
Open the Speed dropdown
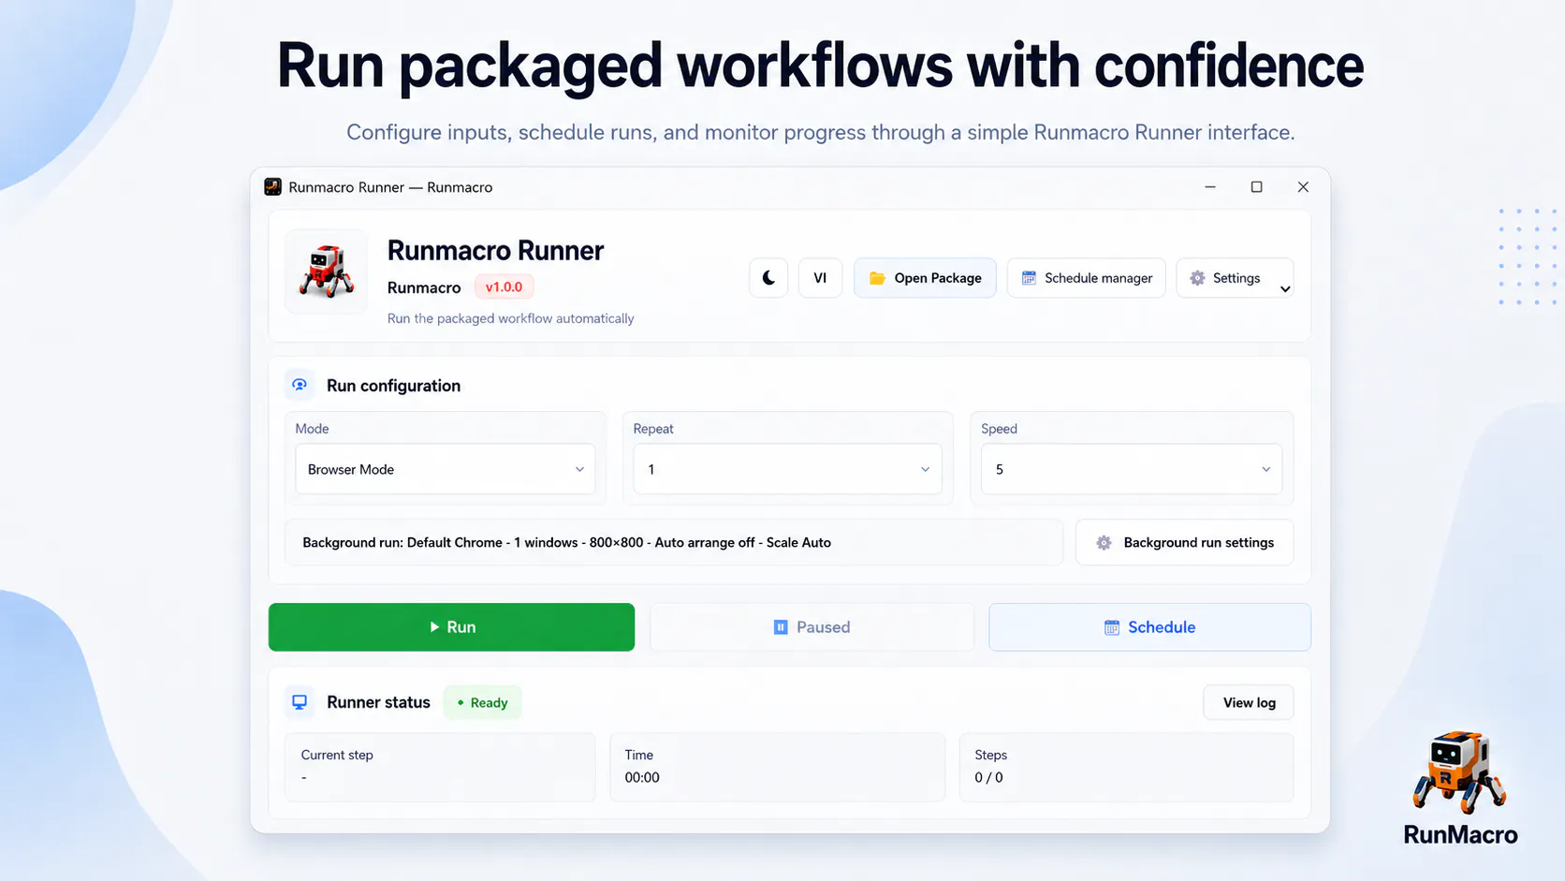tap(1131, 469)
